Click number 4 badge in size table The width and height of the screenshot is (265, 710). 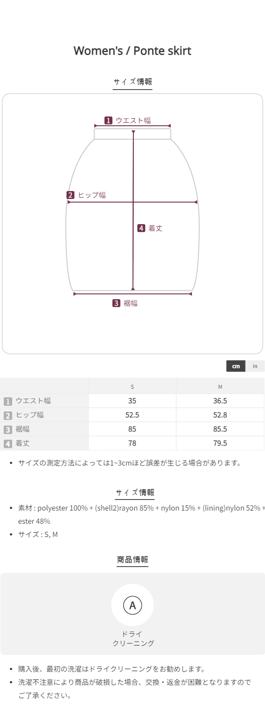click(8, 443)
